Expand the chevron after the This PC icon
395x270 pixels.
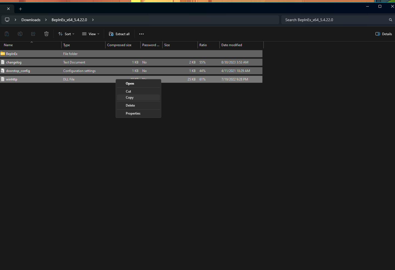15,20
